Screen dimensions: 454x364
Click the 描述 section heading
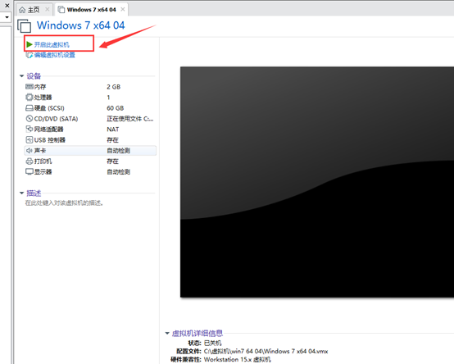coord(34,193)
